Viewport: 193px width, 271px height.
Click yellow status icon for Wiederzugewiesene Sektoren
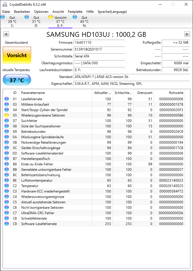[x=7, y=115]
